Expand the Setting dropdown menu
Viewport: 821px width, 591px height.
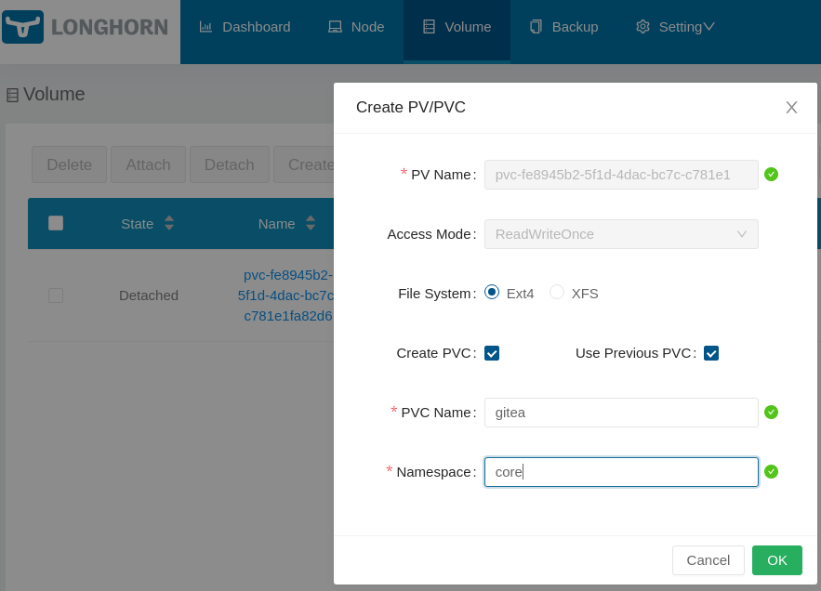point(675,27)
